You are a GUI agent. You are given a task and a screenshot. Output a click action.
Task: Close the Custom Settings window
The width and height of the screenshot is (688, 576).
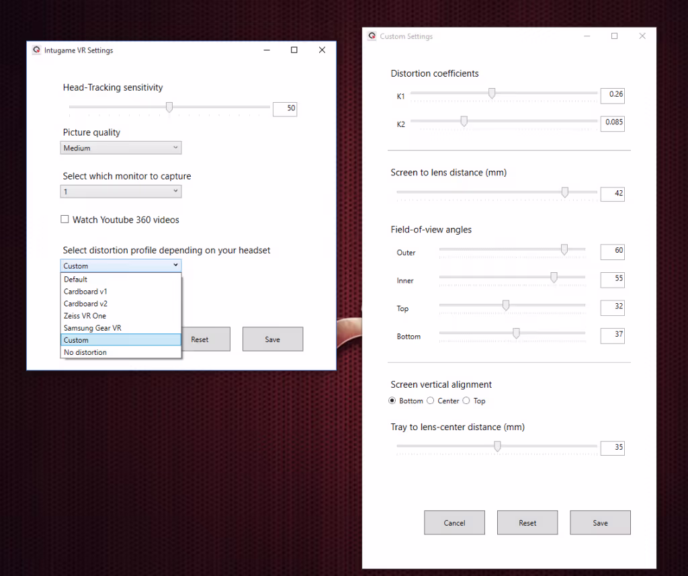click(642, 36)
